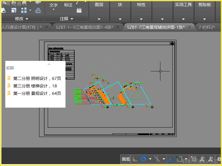
Task: Expand the 图层 panel dropdown
Action: 99,19
